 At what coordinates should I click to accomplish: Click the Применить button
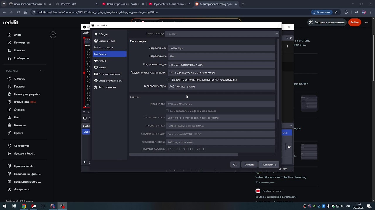coord(269,164)
